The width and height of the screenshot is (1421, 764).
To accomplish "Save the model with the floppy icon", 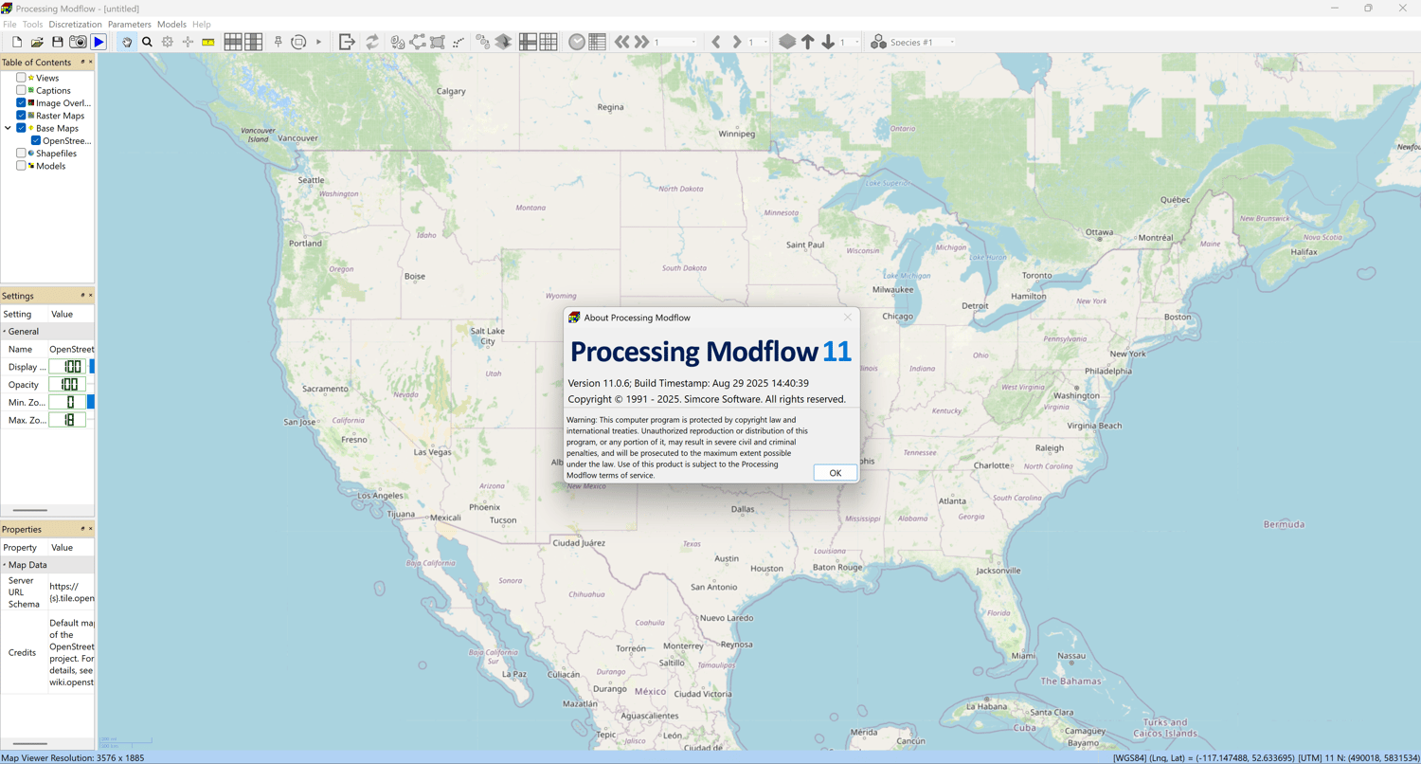I will pyautogui.click(x=57, y=42).
